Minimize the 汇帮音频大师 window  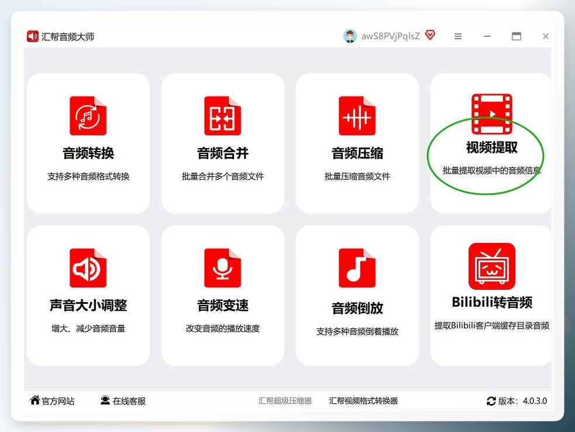(x=487, y=36)
